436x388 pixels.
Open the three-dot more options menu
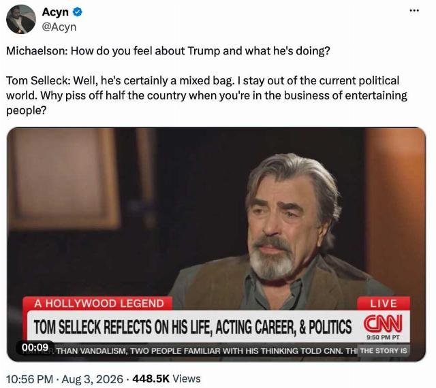coord(414,11)
